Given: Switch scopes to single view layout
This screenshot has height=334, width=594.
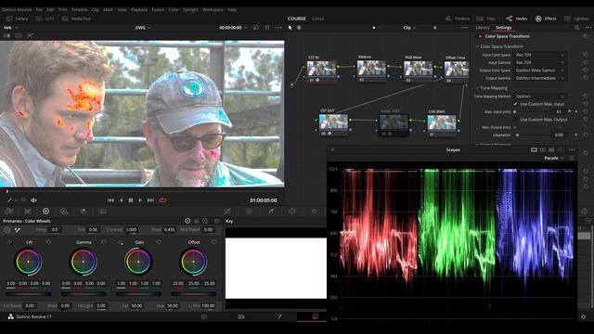Looking at the screenshot, I should (x=534, y=150).
